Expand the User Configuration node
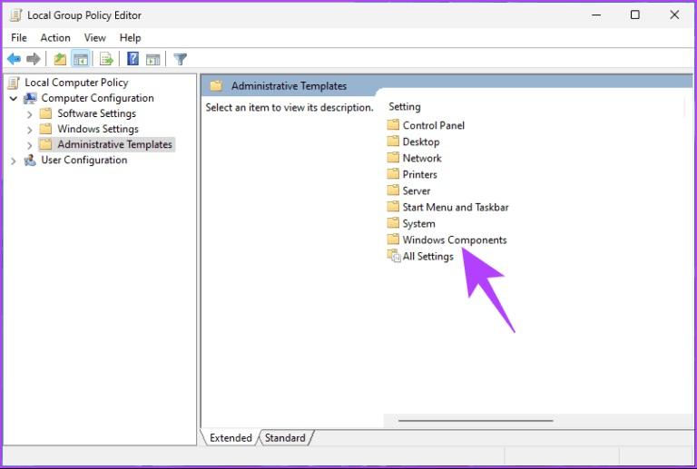 14,161
